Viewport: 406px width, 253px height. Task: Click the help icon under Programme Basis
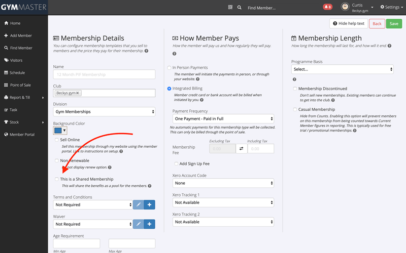point(294,79)
